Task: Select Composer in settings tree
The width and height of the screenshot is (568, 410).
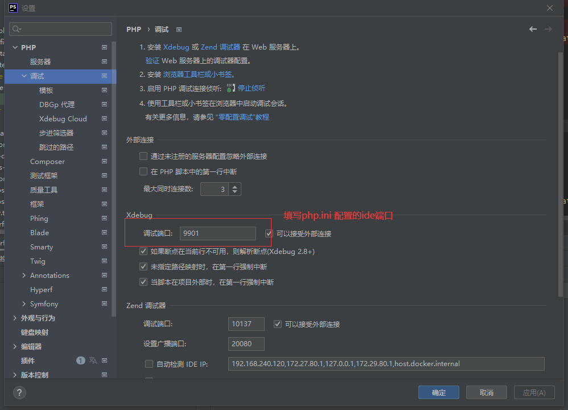Action: tap(47, 161)
